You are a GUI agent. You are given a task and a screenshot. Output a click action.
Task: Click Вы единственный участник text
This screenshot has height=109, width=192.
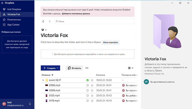(162, 82)
